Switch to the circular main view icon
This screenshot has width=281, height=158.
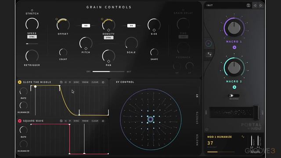pyautogui.click(x=209, y=43)
